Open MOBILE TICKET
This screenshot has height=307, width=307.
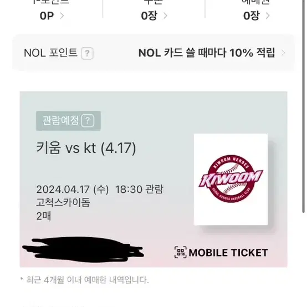[x=221, y=252]
